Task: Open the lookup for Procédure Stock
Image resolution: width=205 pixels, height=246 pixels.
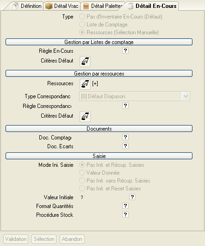Action: 125,214
